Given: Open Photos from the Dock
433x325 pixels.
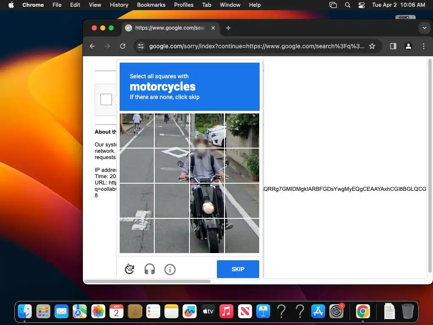Looking at the screenshot, I should click(98, 311).
